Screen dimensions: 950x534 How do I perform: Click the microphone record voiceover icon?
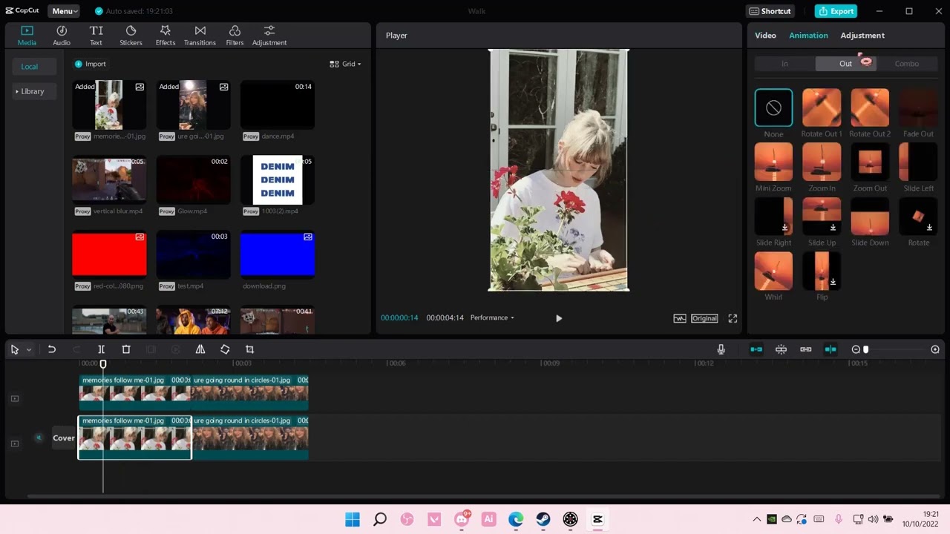721,349
